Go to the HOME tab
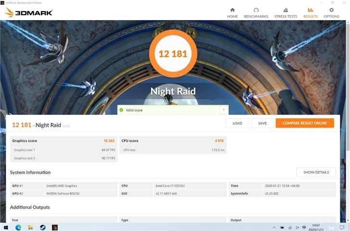This screenshot has width=350, height=231. [x=232, y=13]
